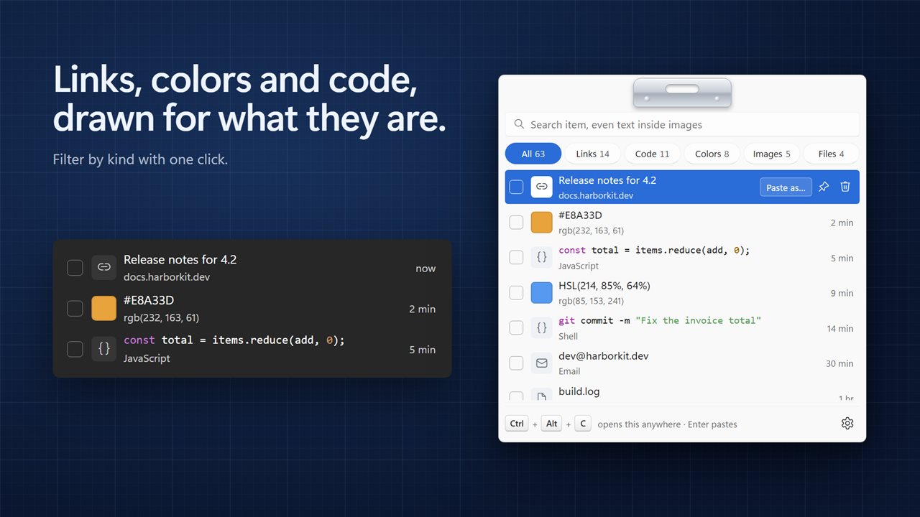Tick const total checkbox in dark card
Viewport: 920px width, 517px height.
click(75, 349)
